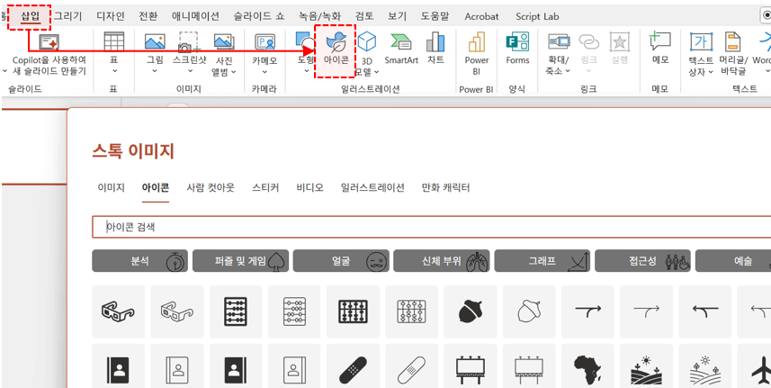771x388 pixels.
Task: Switch to the 일러스트레이션 tab
Action: pyautogui.click(x=372, y=188)
